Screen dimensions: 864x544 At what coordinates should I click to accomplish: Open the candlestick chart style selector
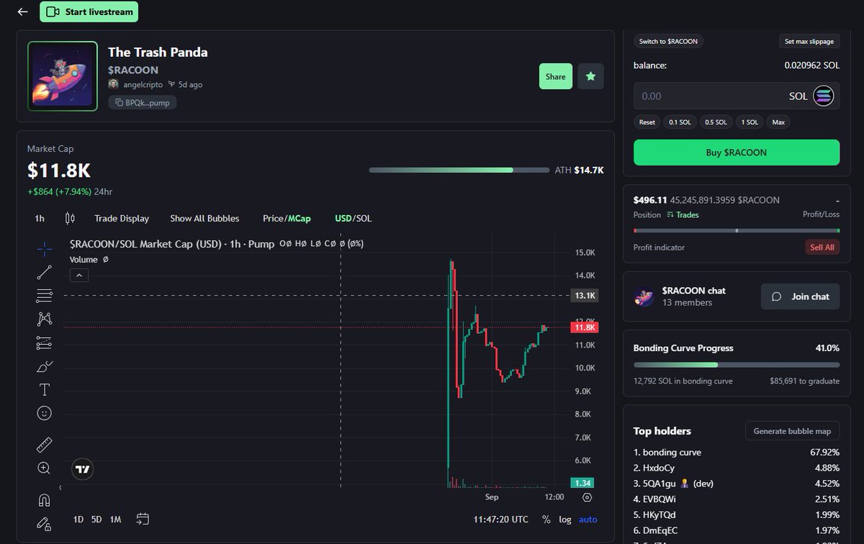coord(70,218)
